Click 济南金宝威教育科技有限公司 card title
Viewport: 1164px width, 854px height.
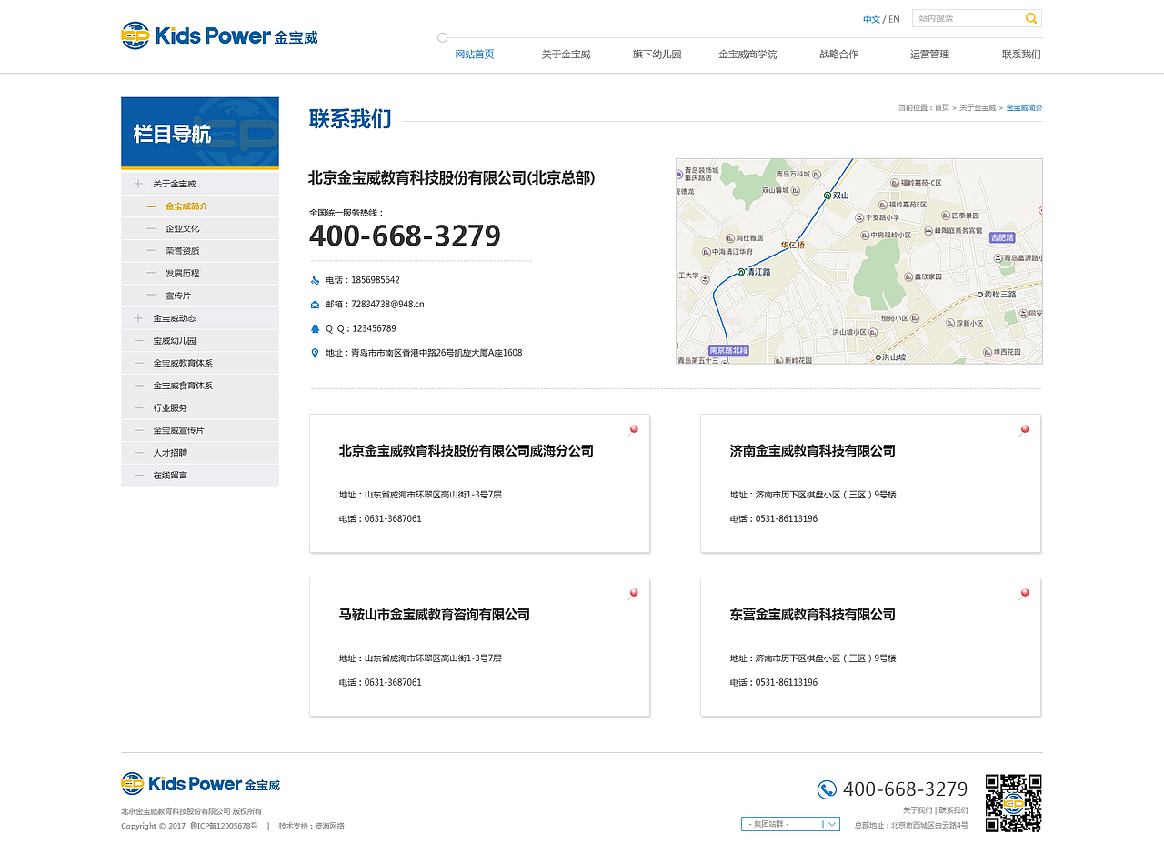[x=813, y=451]
